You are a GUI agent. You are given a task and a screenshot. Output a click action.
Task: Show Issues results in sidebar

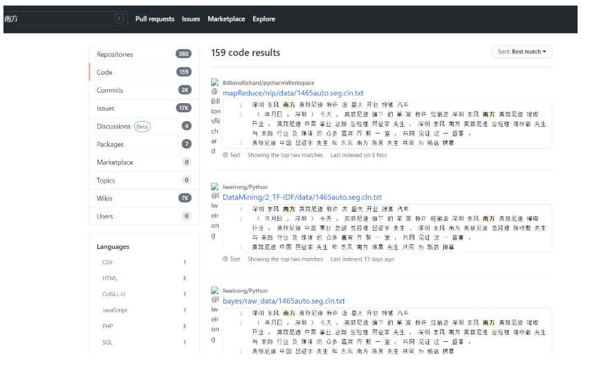click(x=144, y=108)
